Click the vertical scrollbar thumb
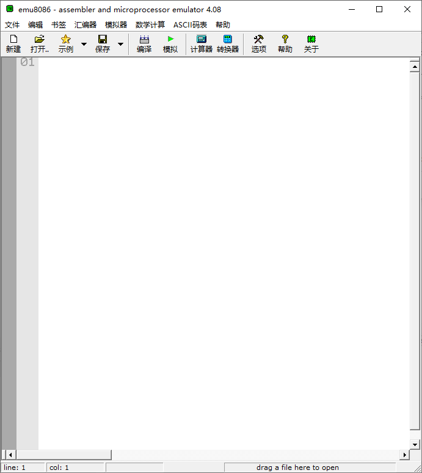The image size is (422, 473). (x=415, y=251)
